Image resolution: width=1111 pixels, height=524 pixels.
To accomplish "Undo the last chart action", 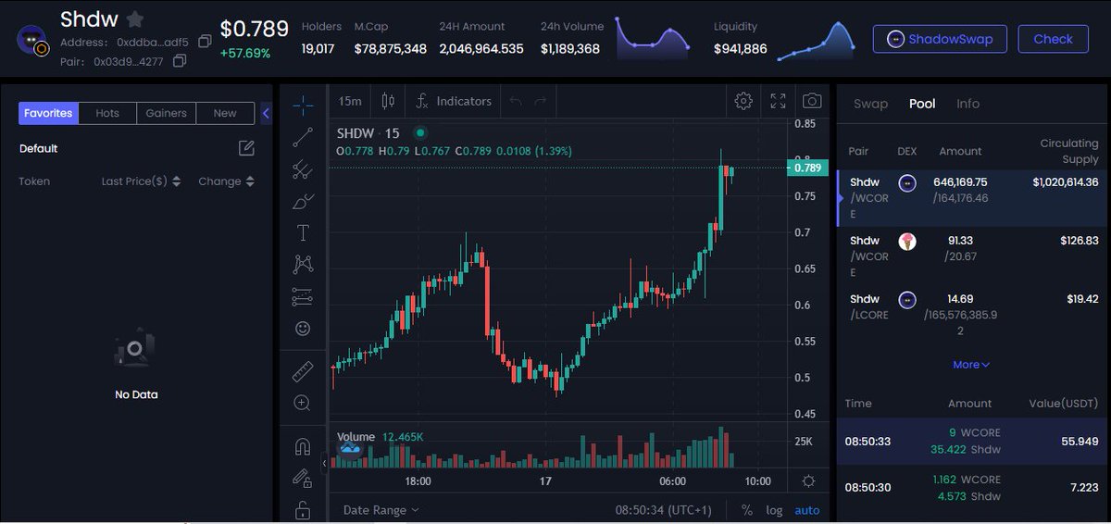I will point(516,101).
